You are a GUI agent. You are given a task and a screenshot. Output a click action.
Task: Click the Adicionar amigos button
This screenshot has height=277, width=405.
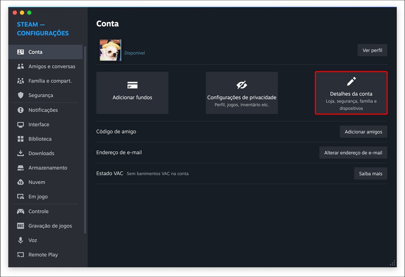tap(363, 132)
